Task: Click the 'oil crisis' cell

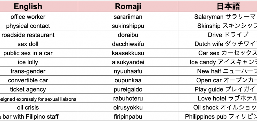Action: 28,107
